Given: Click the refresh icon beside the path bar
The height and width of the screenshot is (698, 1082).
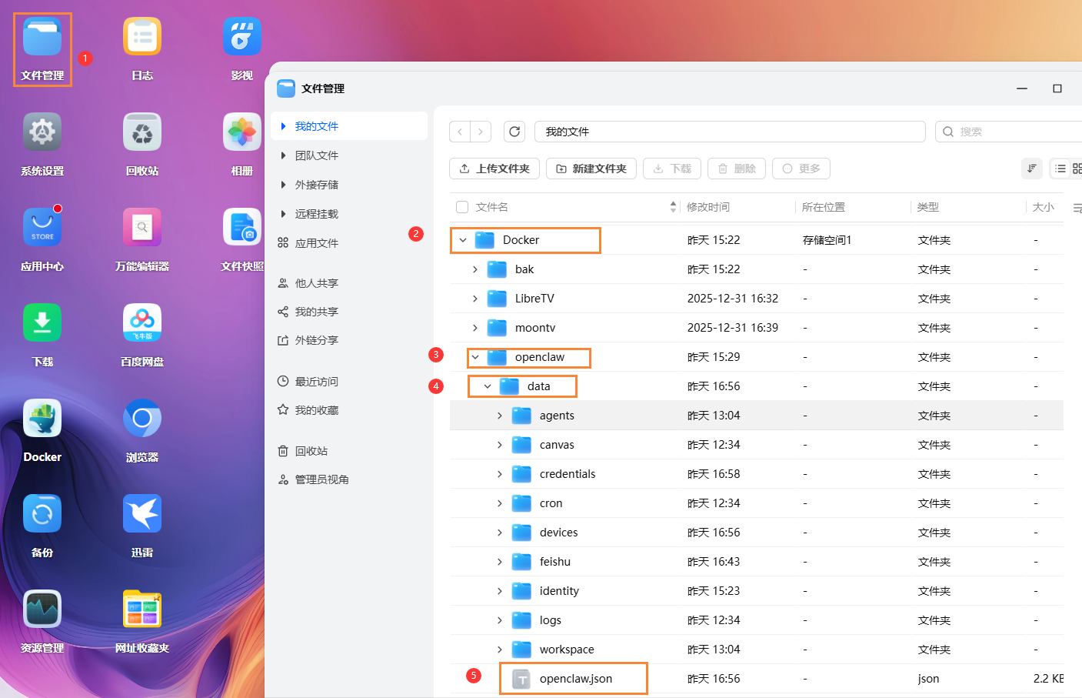Looking at the screenshot, I should (x=514, y=131).
